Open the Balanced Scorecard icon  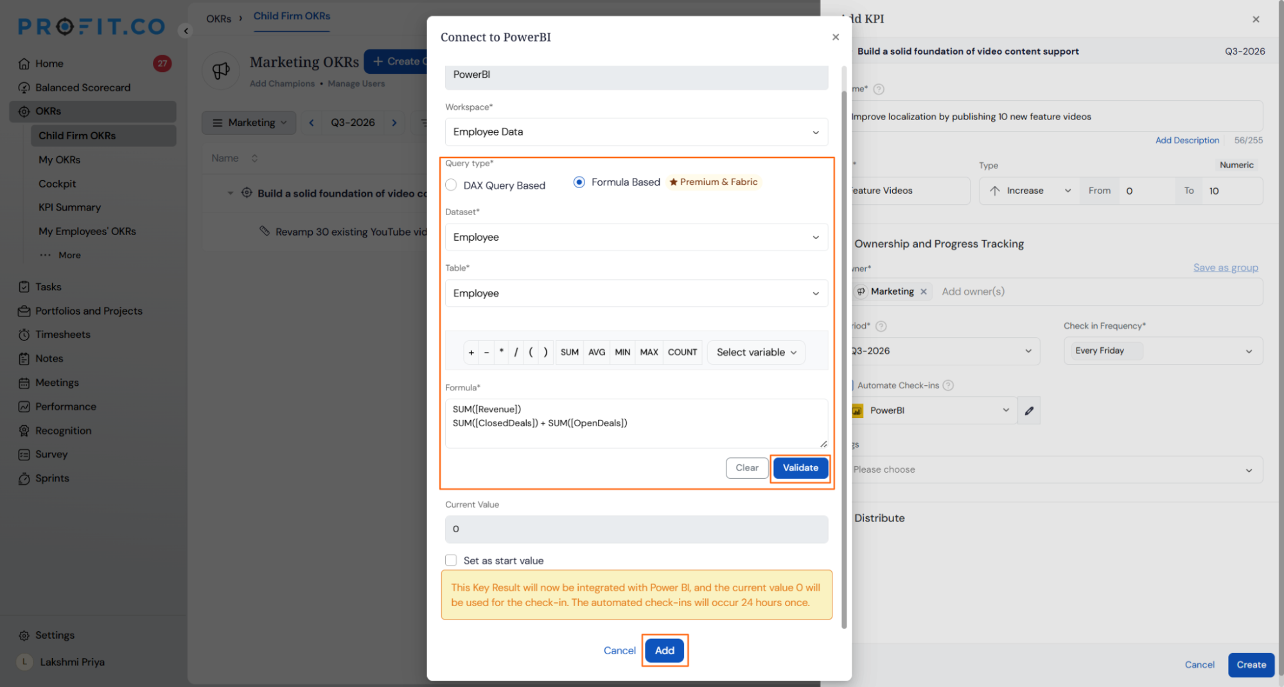(24, 87)
